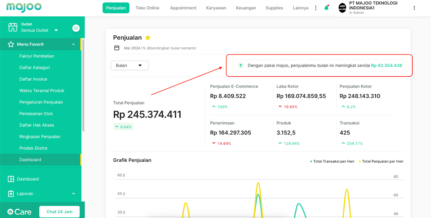
Task: Click the Menu Favorit star icon
Action: pyautogui.click(x=11, y=44)
